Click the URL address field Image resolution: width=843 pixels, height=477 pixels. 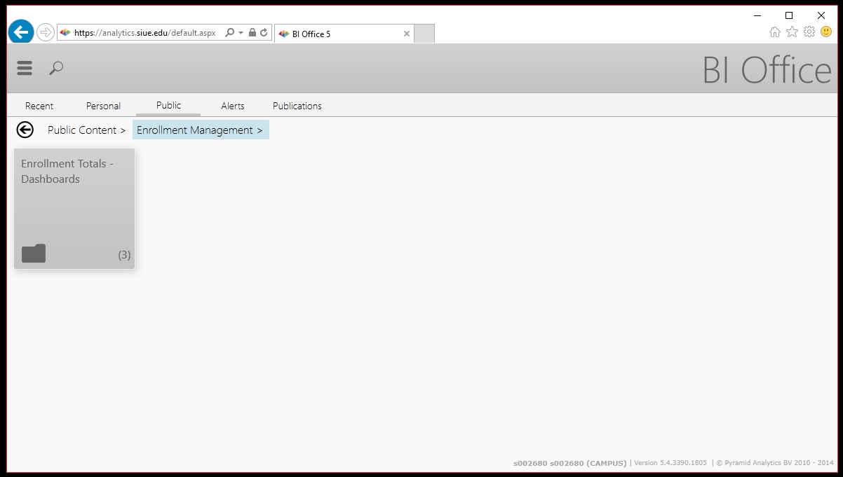click(145, 33)
